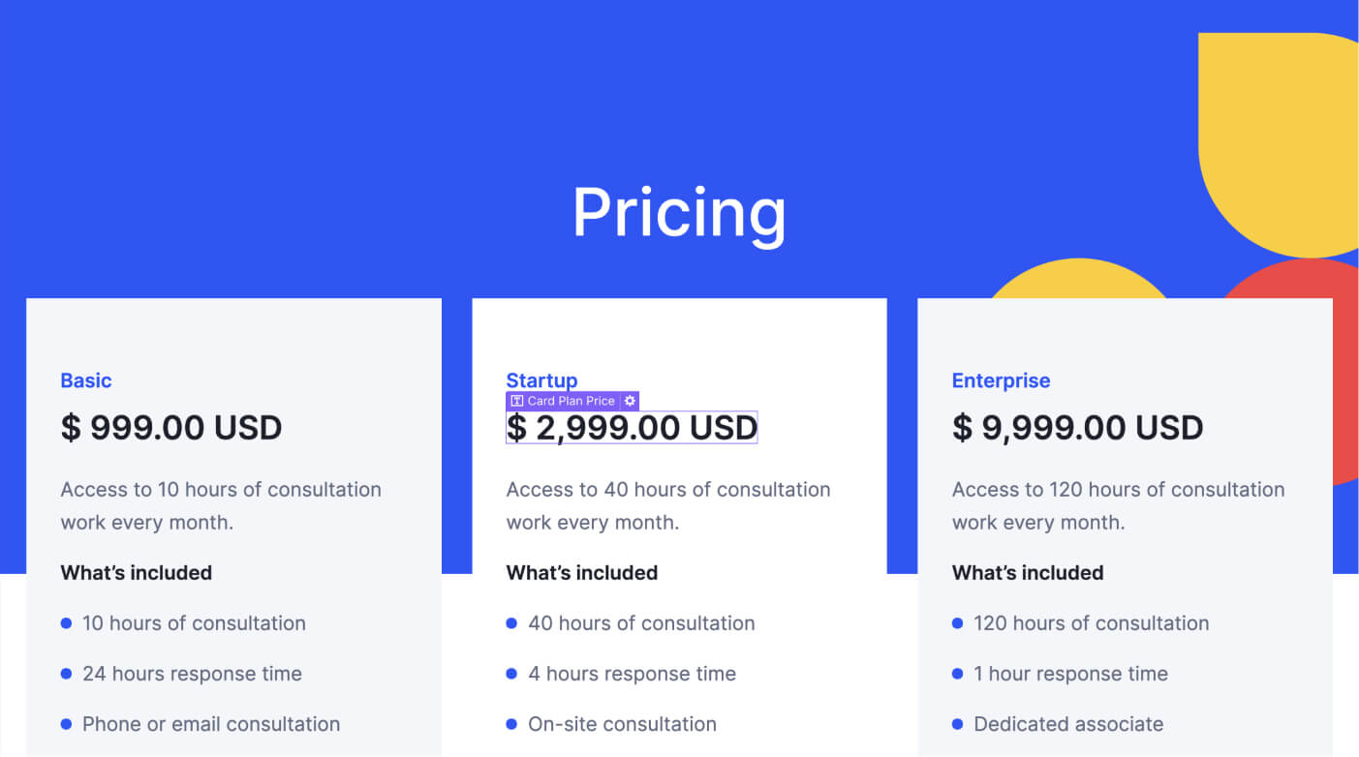Select the $ 2,999.00 USD price text
1359x757 pixels.
pos(632,427)
